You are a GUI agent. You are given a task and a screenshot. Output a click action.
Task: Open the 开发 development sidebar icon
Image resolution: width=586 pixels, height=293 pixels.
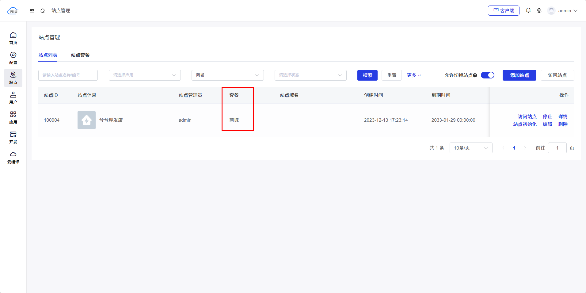13,137
